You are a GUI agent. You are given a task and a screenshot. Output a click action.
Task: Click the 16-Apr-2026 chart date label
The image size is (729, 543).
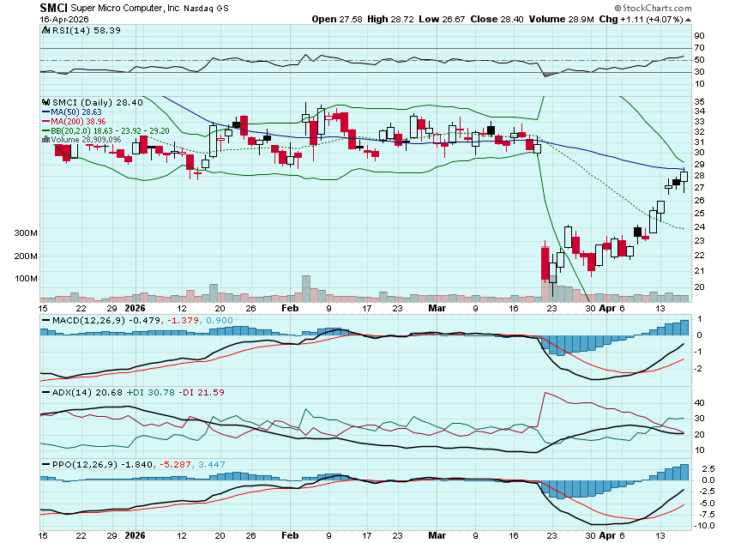[62, 19]
